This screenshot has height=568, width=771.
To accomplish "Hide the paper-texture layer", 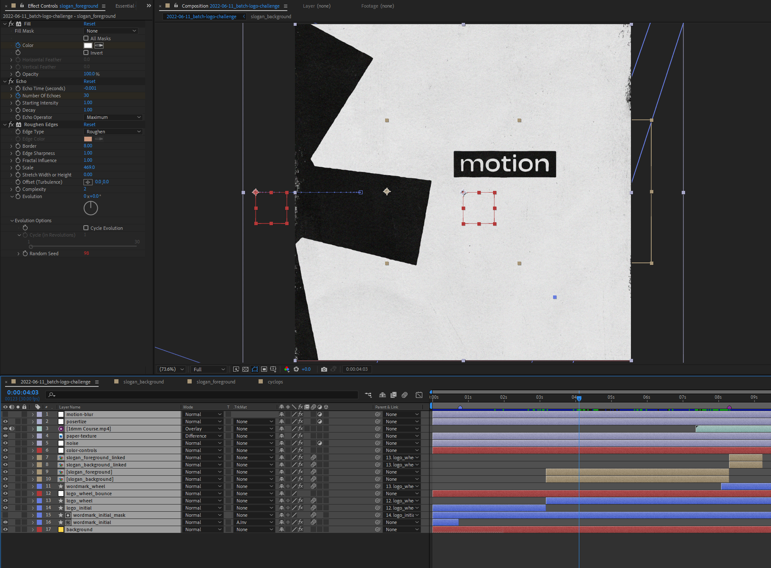I will pos(6,436).
